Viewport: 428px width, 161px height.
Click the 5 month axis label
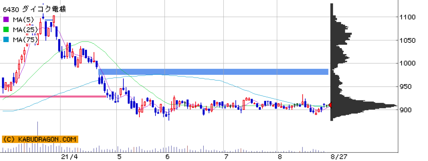[119, 156]
